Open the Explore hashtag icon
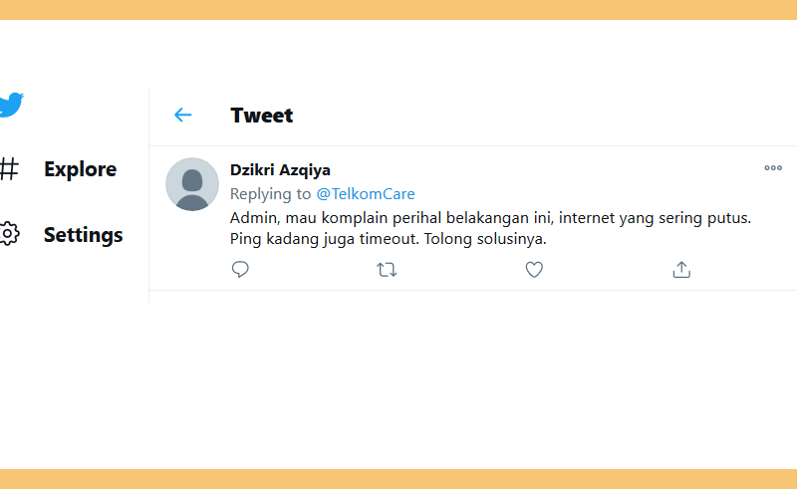Viewport: 797px width, 489px height. click(9, 168)
